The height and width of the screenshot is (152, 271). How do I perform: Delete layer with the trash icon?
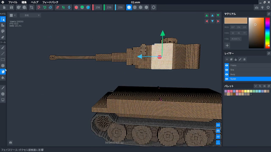[x=244, y=59]
